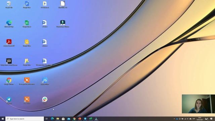This screenshot has width=215, height=121.
Task: Switch to Telegram on the taskbar
Action: coord(85,119)
